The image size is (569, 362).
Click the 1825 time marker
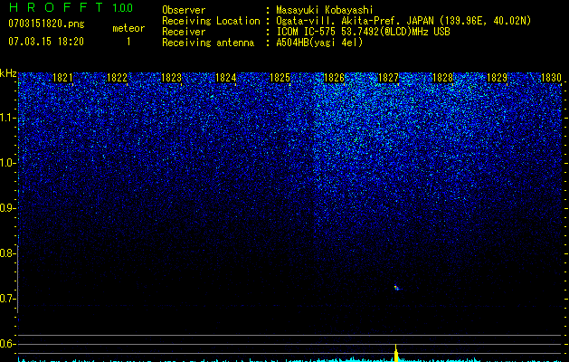tap(280, 78)
